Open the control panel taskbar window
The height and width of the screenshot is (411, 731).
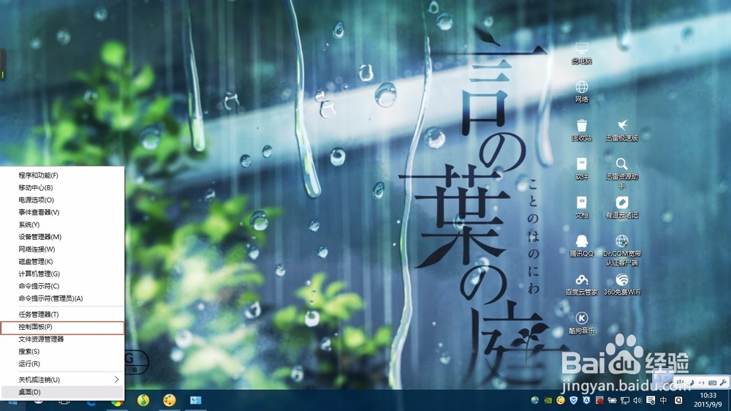point(196,400)
